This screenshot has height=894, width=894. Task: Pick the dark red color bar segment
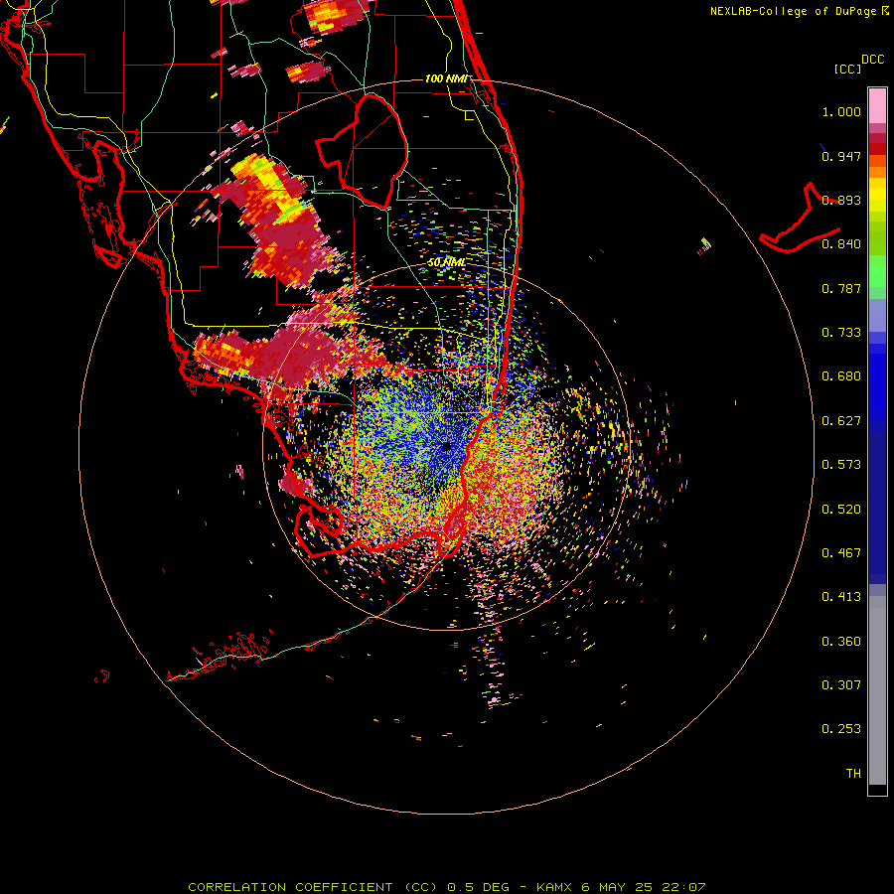(877, 149)
